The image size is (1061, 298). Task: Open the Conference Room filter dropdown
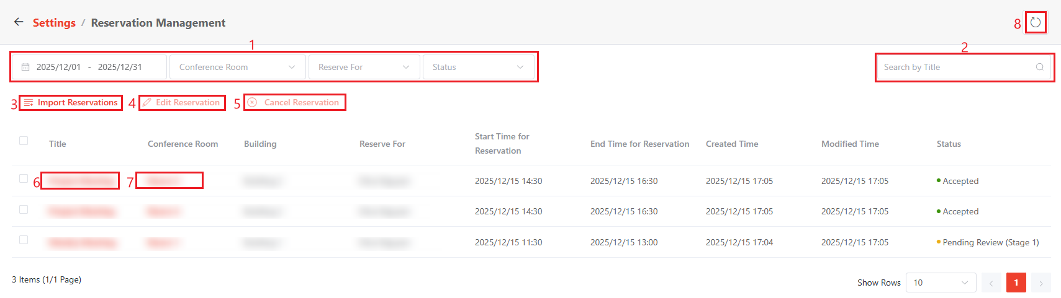coord(237,67)
